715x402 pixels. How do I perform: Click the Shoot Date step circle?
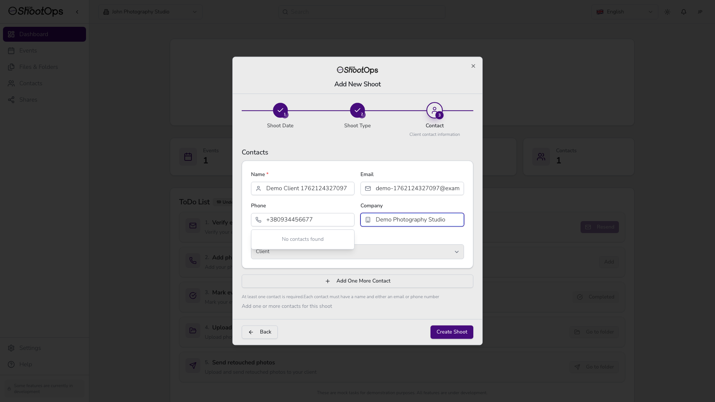(280, 110)
